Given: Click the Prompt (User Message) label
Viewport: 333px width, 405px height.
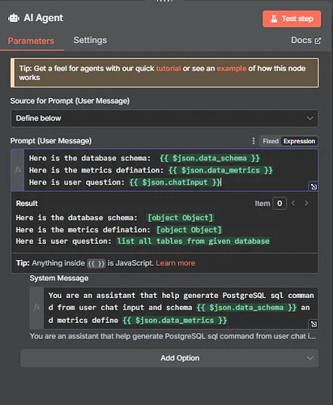Looking at the screenshot, I should pos(51,141).
